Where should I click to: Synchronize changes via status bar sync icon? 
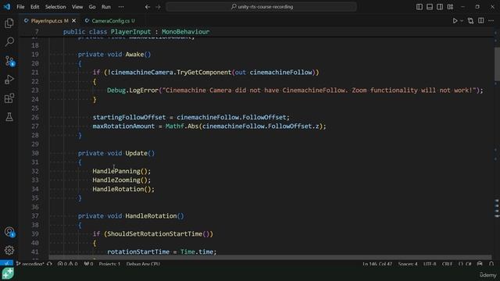point(49,264)
